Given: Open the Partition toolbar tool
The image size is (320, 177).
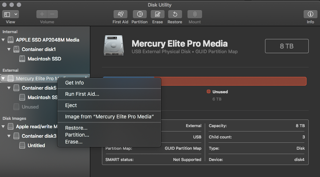Looking at the screenshot, I should click(139, 14).
